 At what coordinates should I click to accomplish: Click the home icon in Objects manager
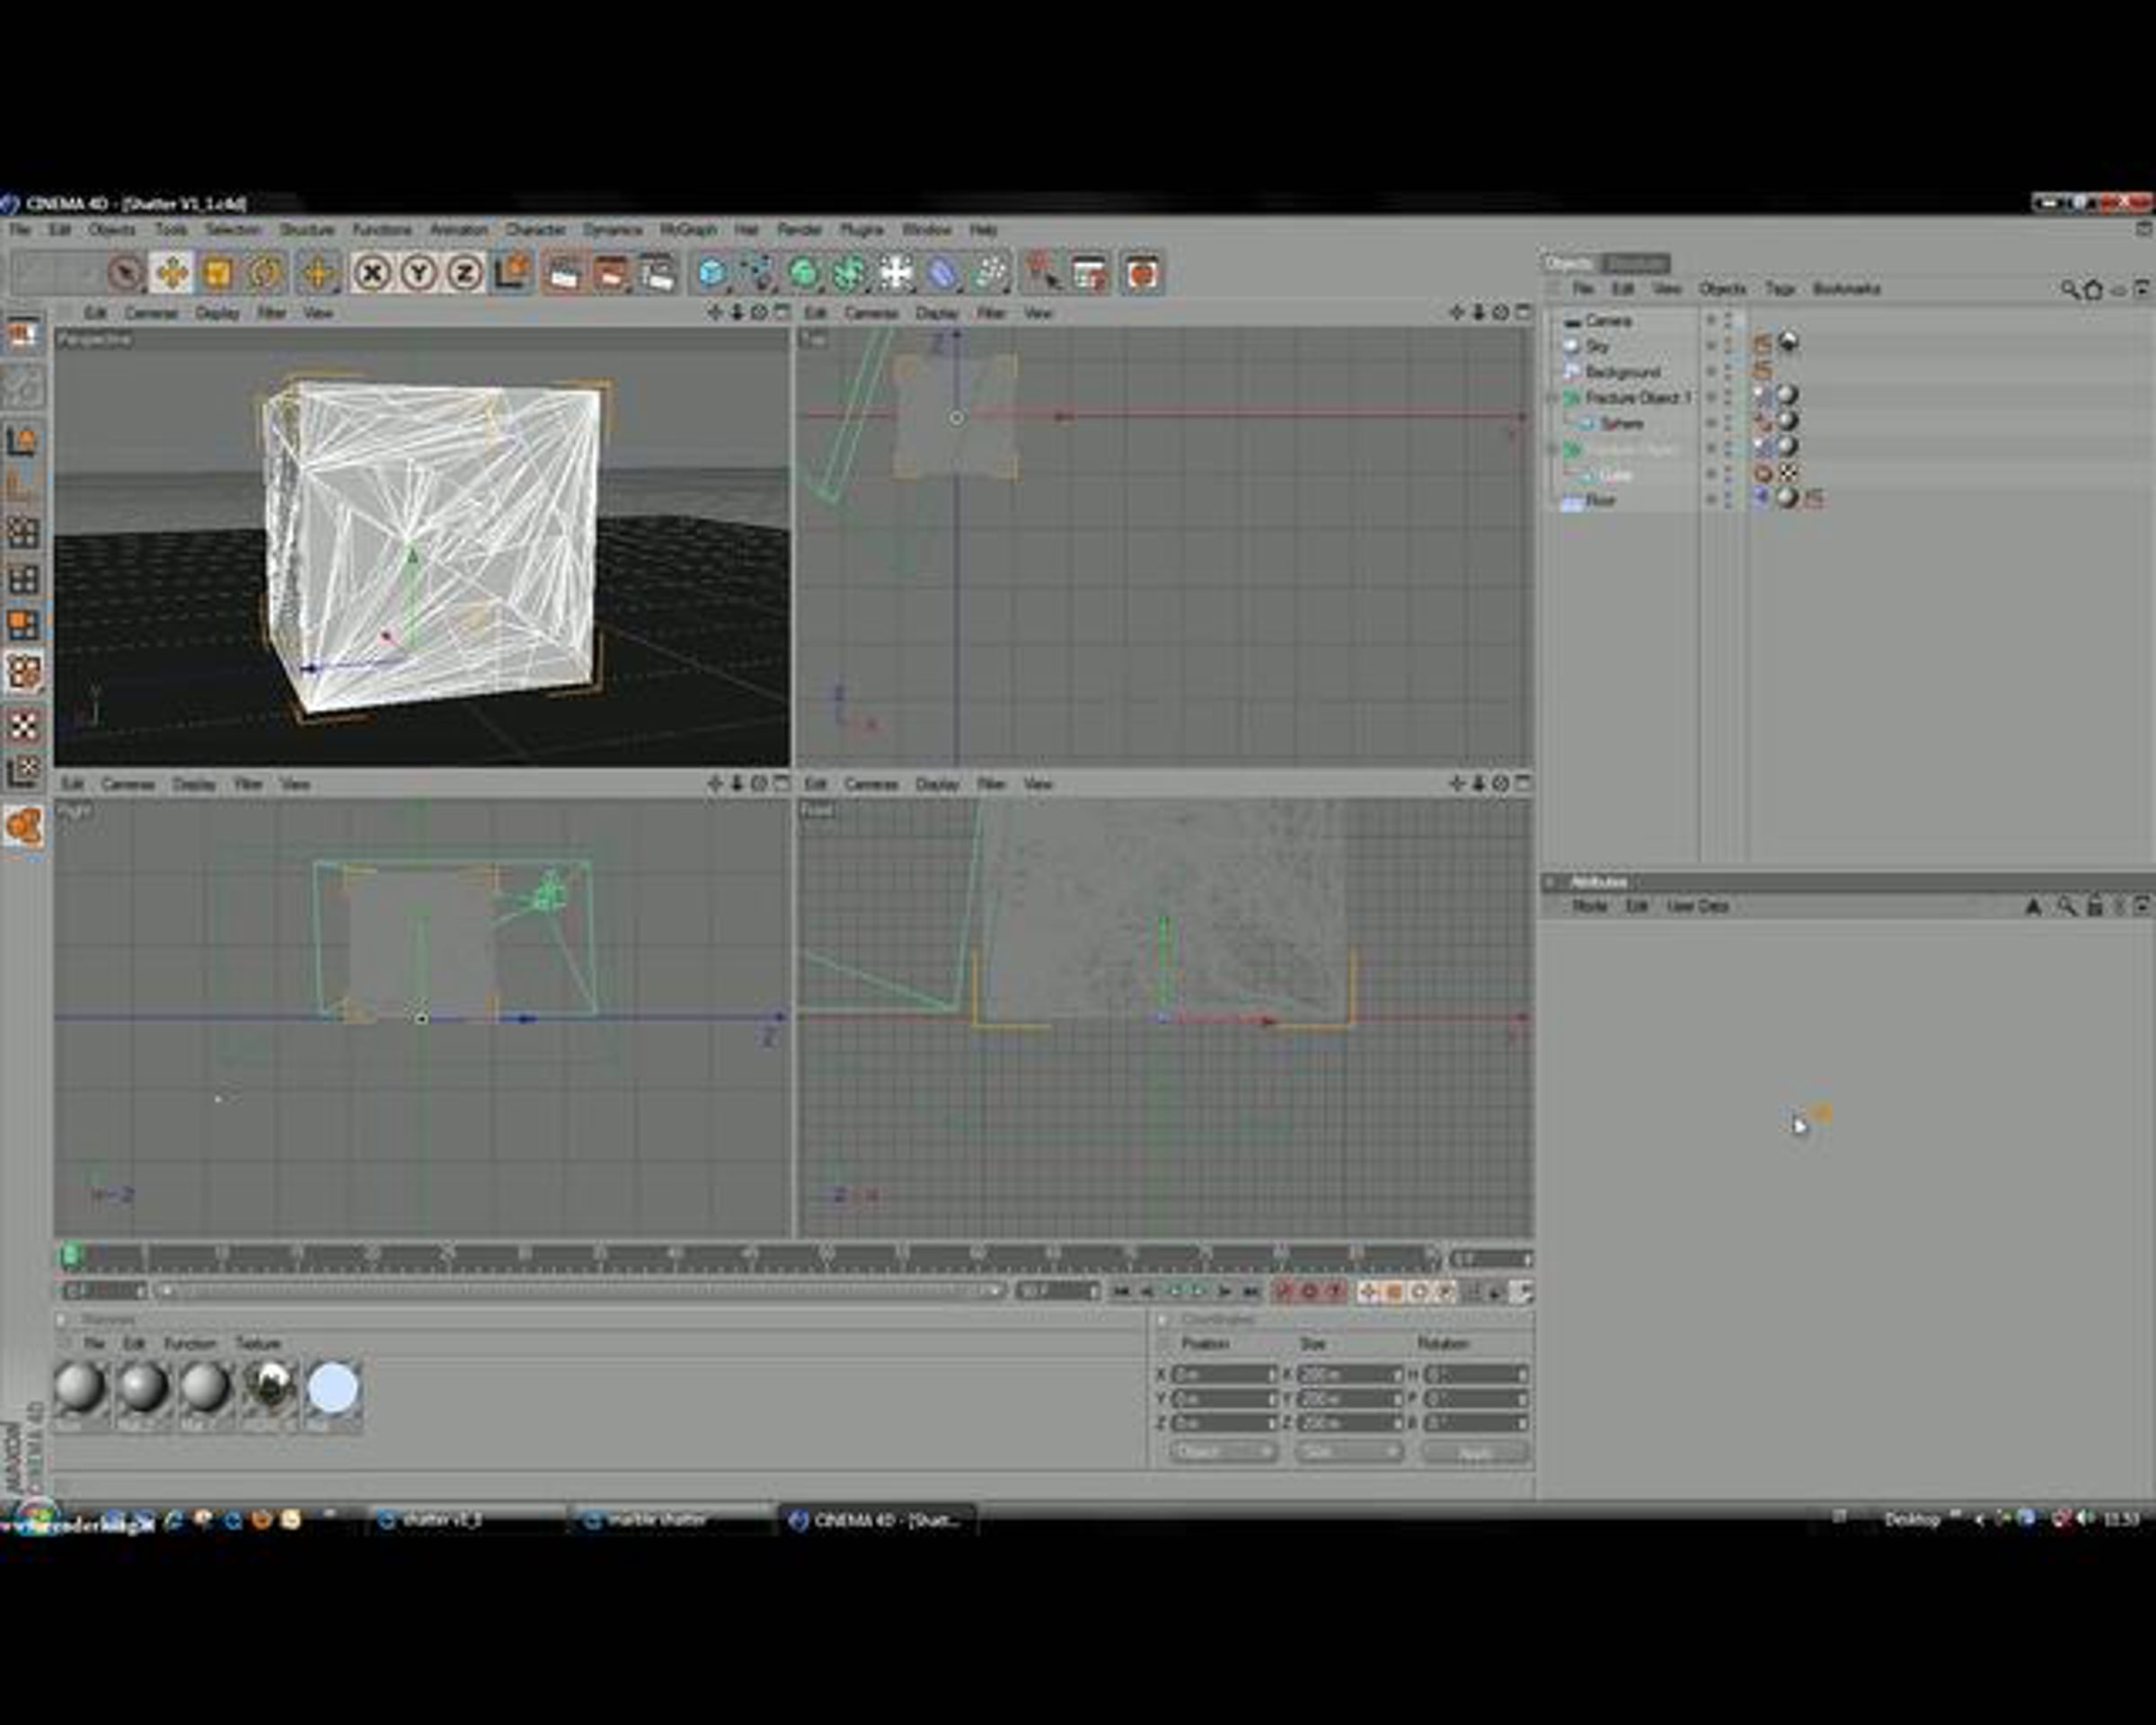pos(2093,290)
